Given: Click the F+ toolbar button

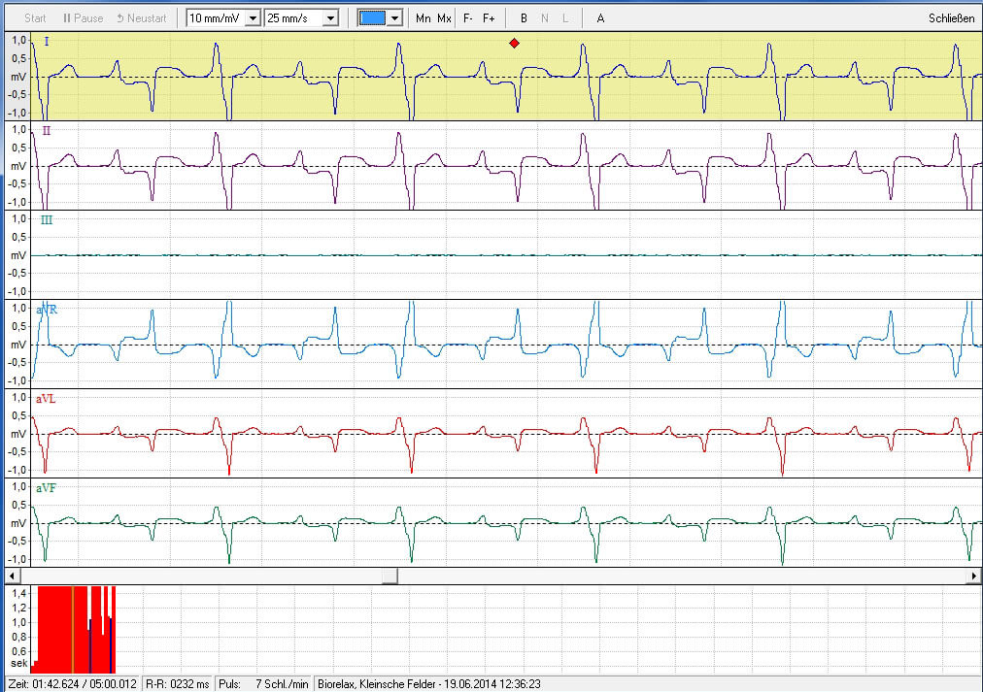Looking at the screenshot, I should click(489, 18).
